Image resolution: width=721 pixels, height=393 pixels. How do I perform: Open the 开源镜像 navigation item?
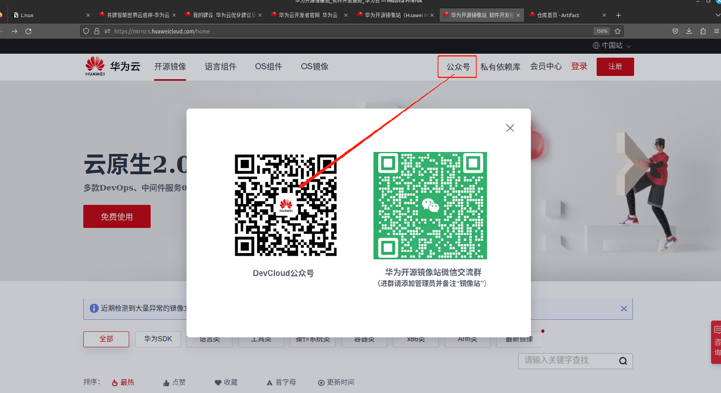pos(170,66)
